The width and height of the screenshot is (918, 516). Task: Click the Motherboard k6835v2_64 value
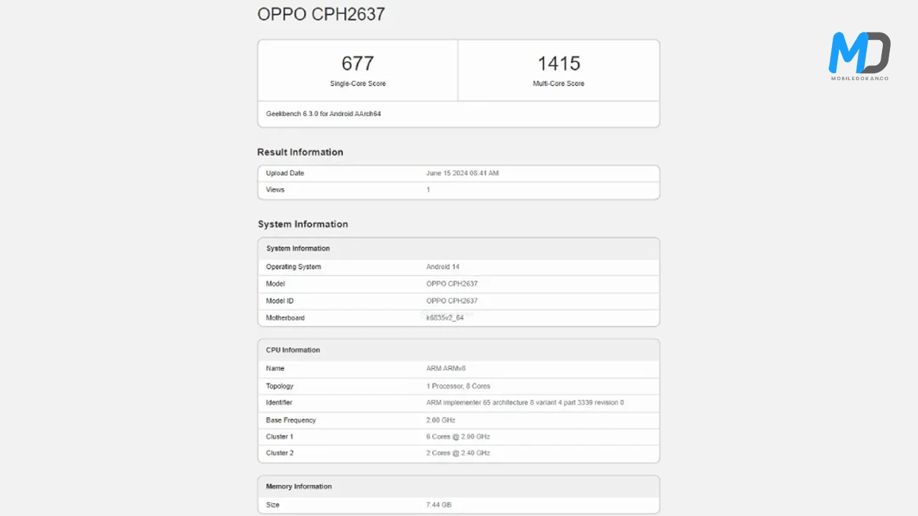[x=445, y=317]
